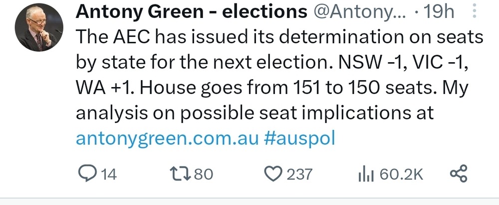Share the tweet via the share icon
Viewport: 499px width, 205px height.
tap(458, 174)
